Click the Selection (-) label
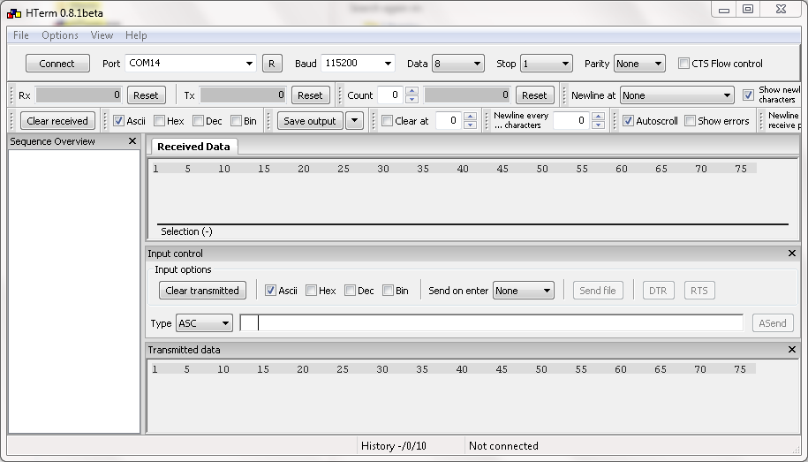The width and height of the screenshot is (808, 462). 186,231
